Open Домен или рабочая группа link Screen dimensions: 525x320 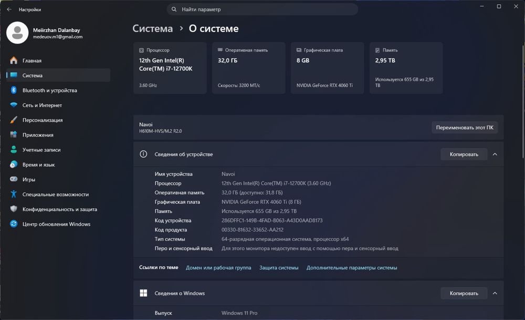pyautogui.click(x=218, y=267)
